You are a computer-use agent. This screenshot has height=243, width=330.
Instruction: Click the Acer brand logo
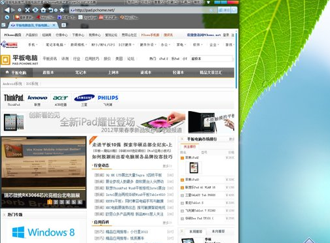click(x=60, y=98)
